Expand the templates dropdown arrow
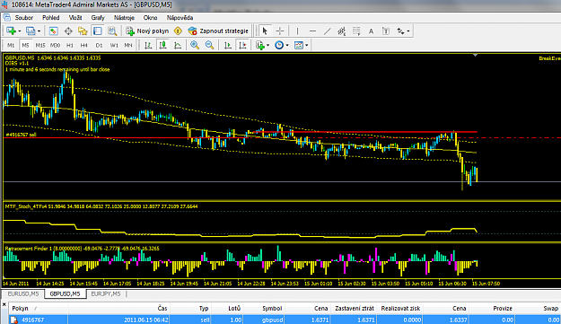 pyautogui.click(x=307, y=46)
